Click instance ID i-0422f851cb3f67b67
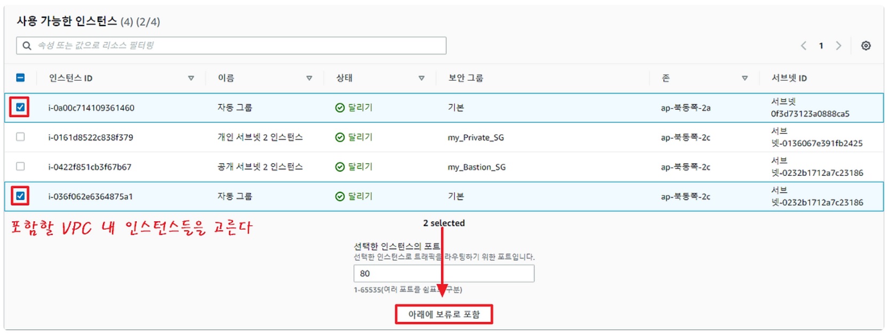This screenshot has width=887, height=335. (90, 167)
